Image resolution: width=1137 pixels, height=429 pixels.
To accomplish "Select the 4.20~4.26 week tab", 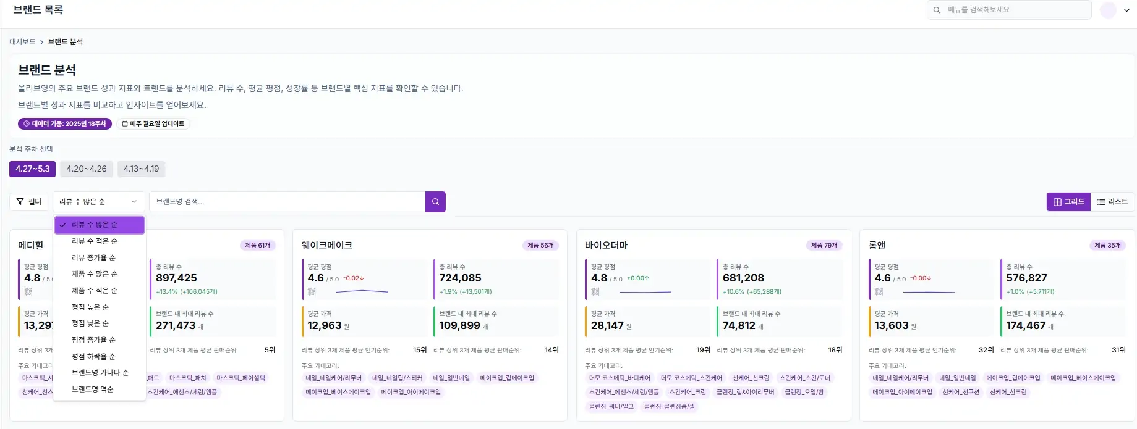I will 87,169.
